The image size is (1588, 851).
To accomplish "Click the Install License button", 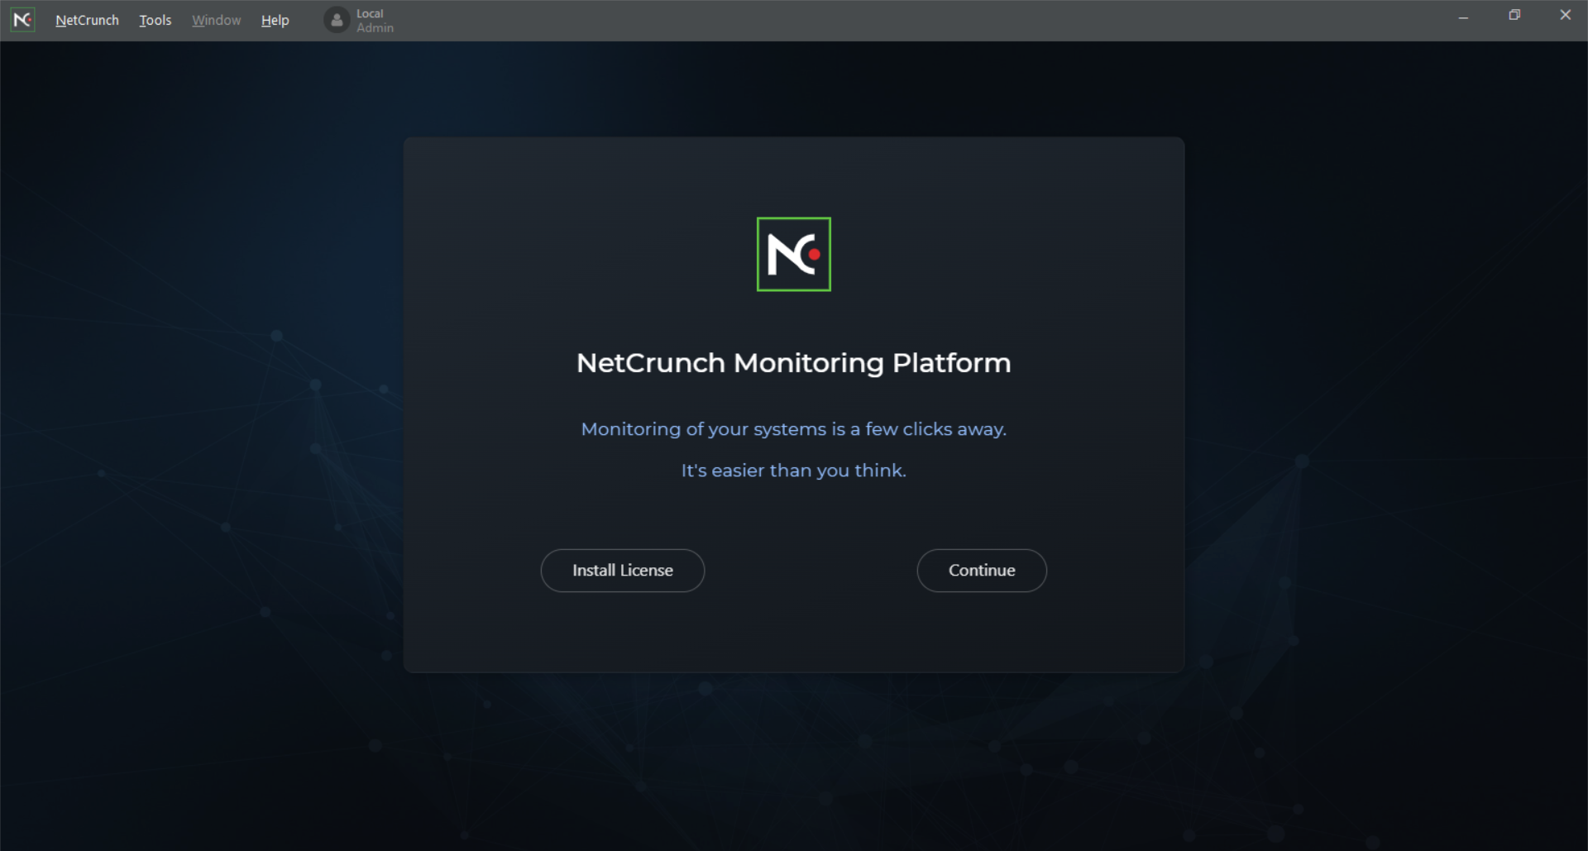I will tap(623, 571).
